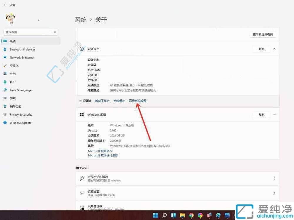
Task: Open 设备管理器 row
Action: 178,206
